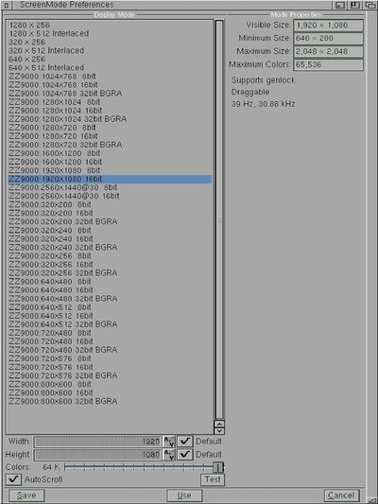Click the Visible Size value 1,920 × 1,080
This screenshot has width=378, height=504.
[328, 26]
